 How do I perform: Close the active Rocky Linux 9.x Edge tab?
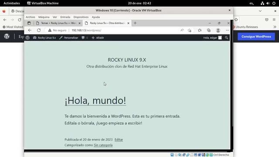click(128, 23)
